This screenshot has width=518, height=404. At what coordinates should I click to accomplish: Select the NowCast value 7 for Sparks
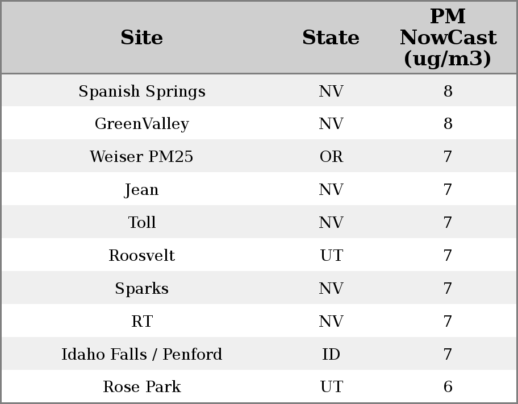coord(448,288)
